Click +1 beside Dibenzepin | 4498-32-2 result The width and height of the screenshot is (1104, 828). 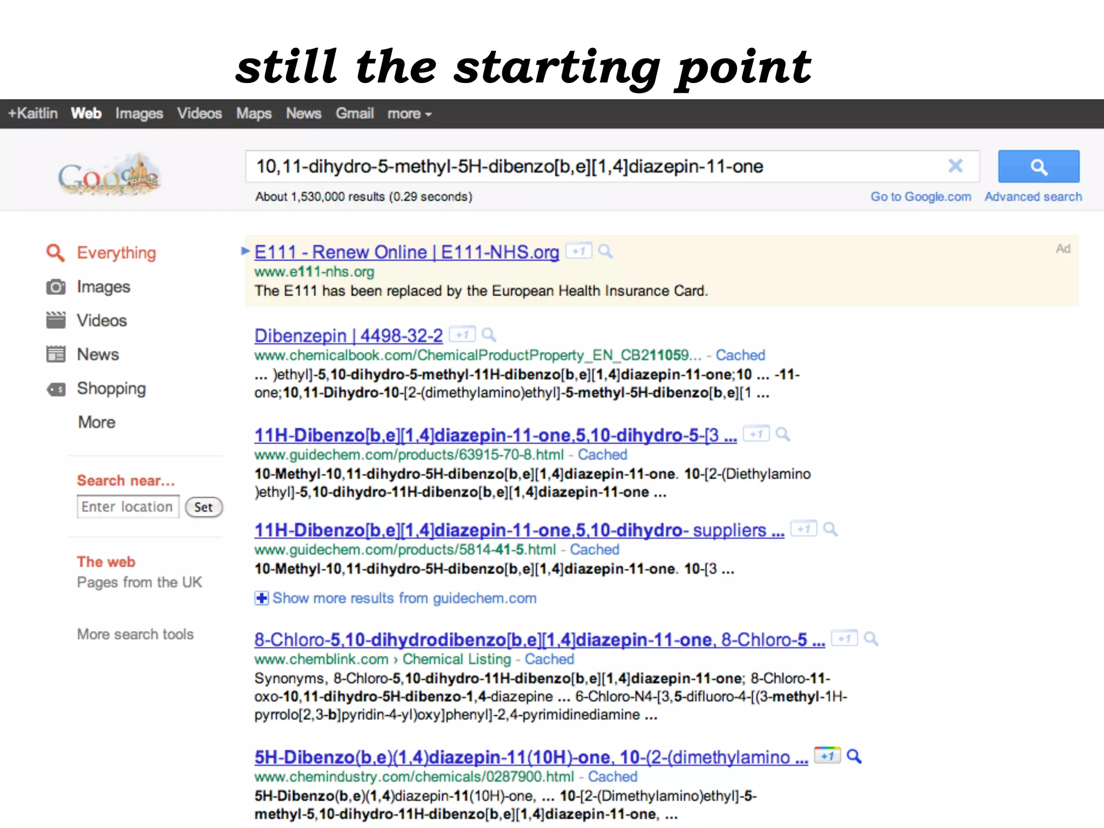[463, 335]
